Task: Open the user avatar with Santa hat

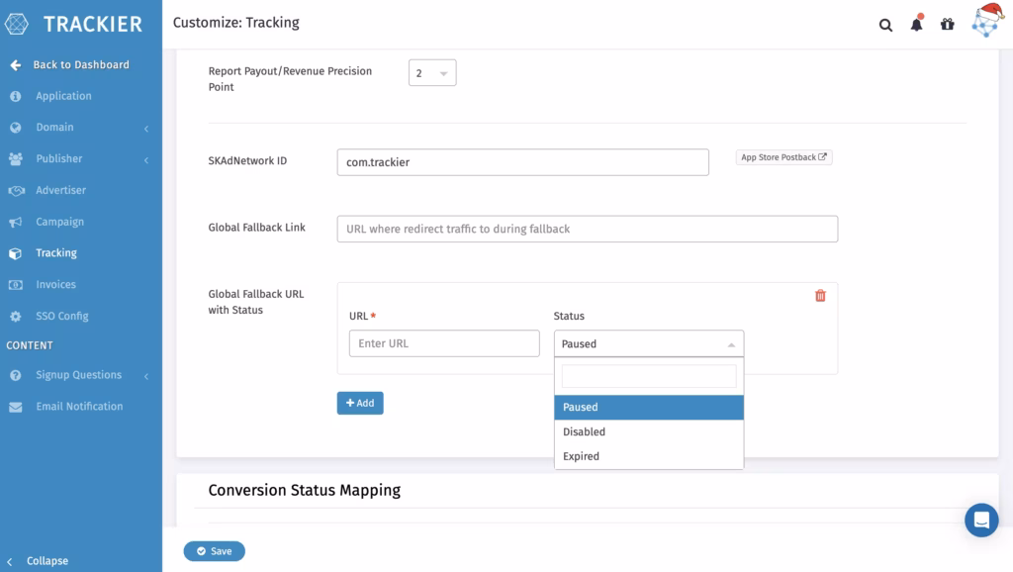Action: click(988, 20)
